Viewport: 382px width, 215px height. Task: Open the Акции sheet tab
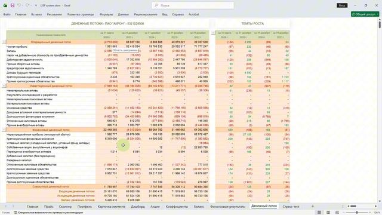pyautogui.click(x=155, y=207)
